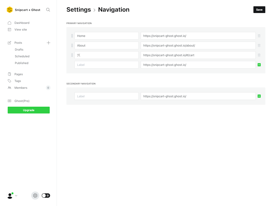Edit the Home URL field
The width and height of the screenshot is (275, 206).
pyautogui.click(x=198, y=36)
